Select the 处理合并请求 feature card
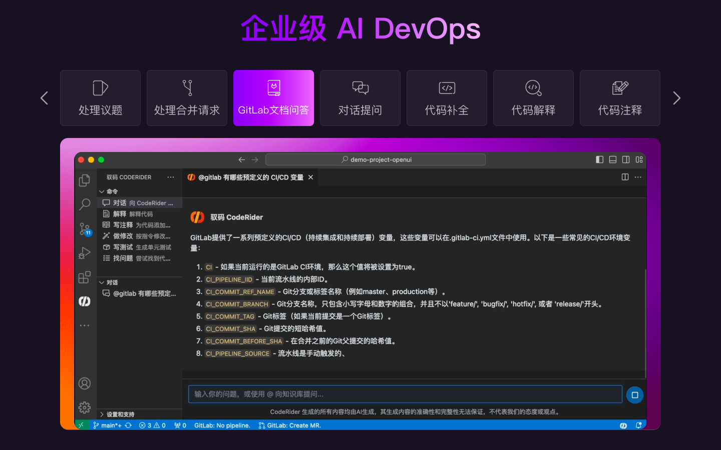Image resolution: width=721 pixels, height=450 pixels. point(187,98)
